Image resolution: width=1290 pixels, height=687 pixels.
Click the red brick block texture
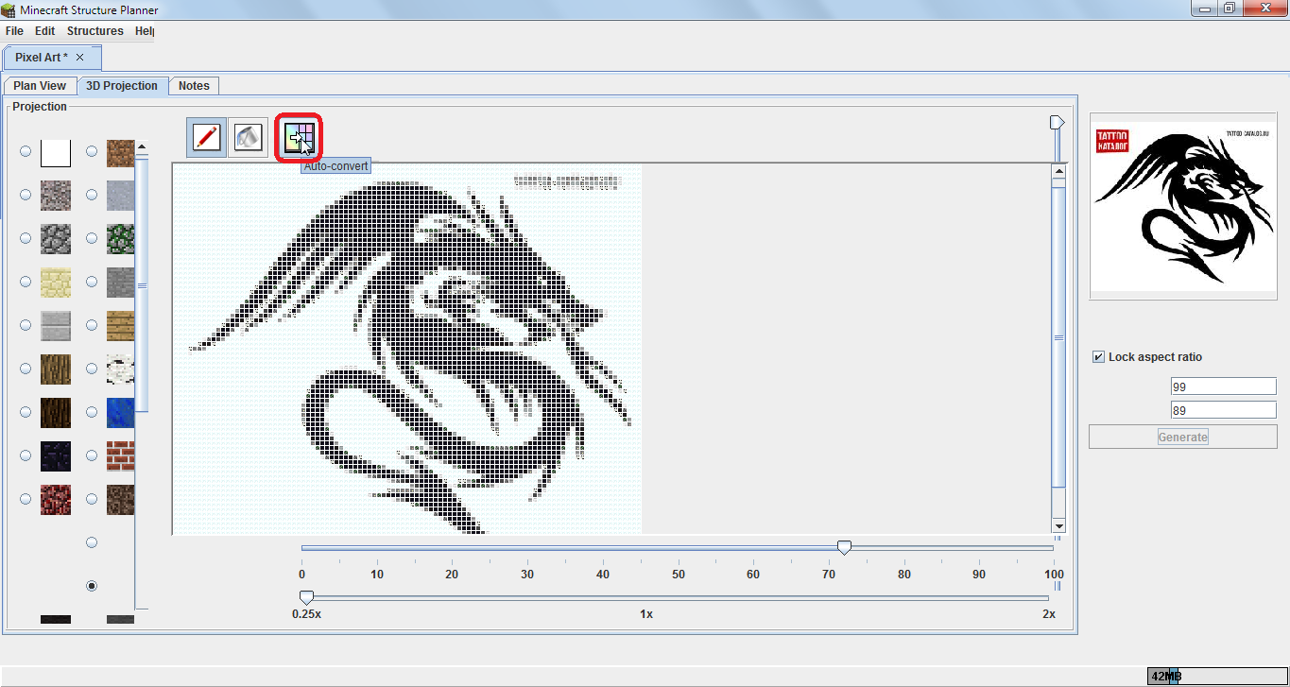point(120,455)
